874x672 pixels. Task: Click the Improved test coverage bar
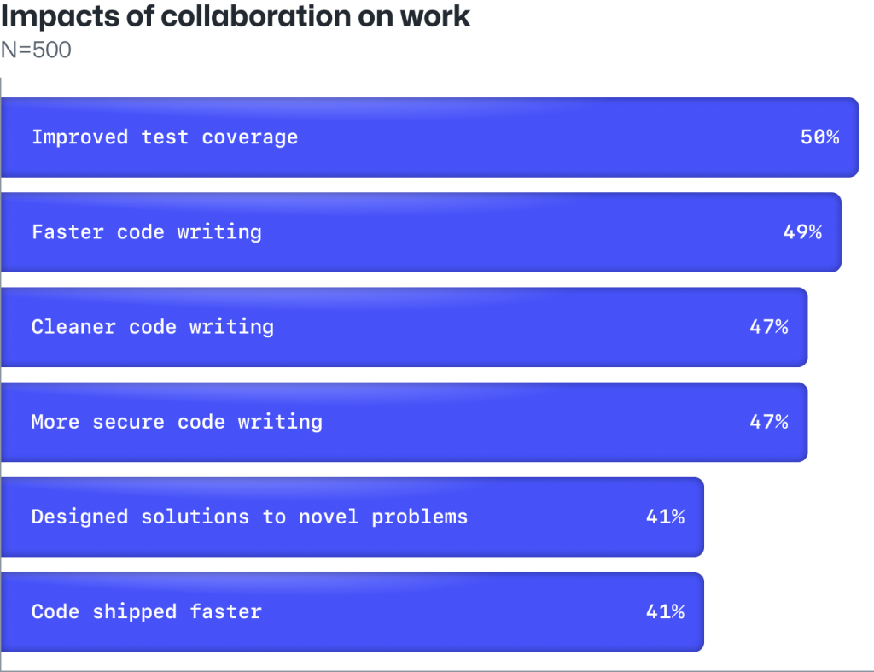point(430,137)
